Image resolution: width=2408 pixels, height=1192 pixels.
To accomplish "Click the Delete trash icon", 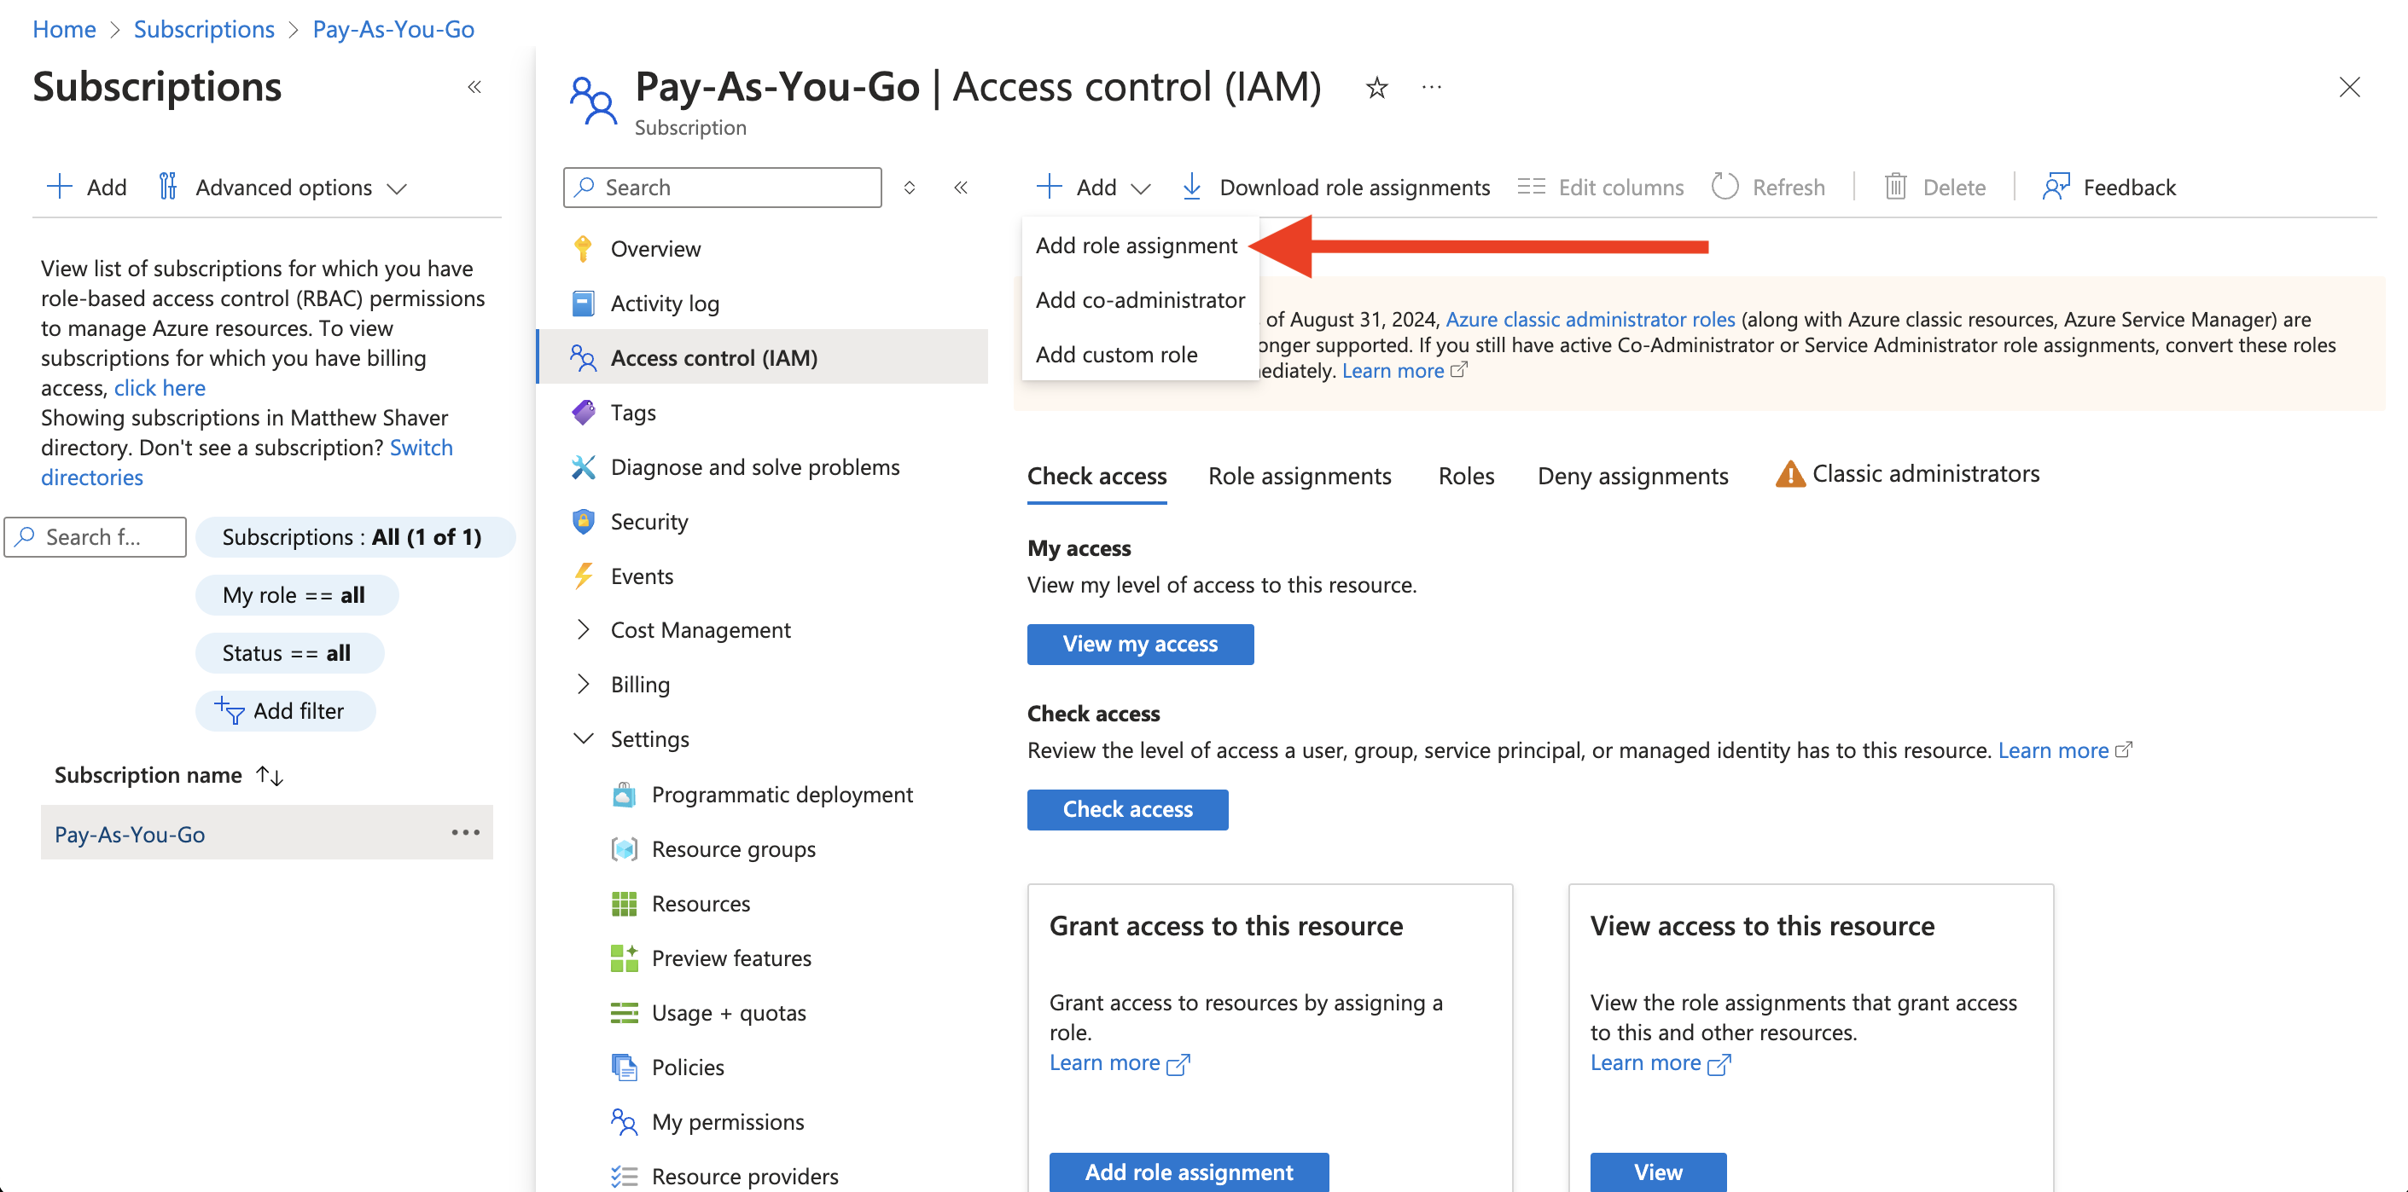I will coord(1896,186).
